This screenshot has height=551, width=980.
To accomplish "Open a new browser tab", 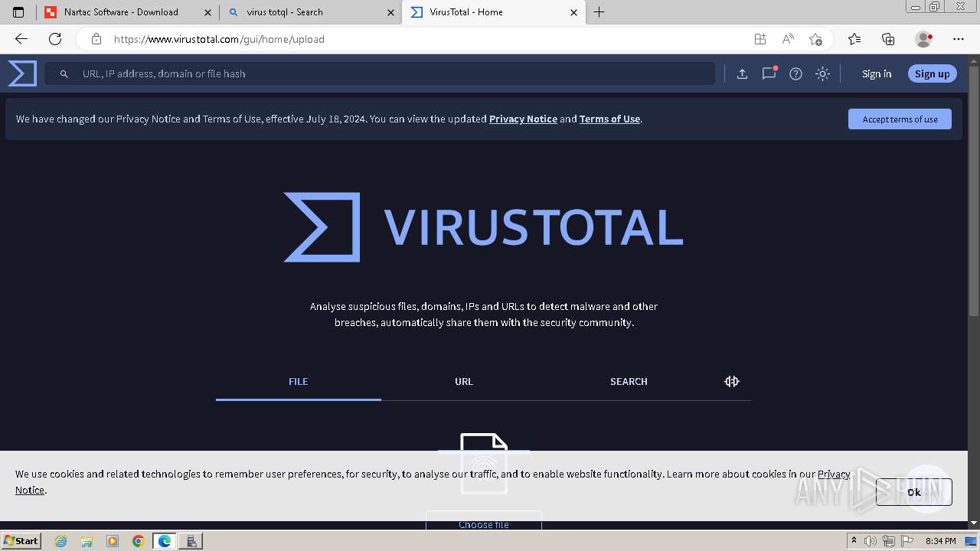I will 599,12.
